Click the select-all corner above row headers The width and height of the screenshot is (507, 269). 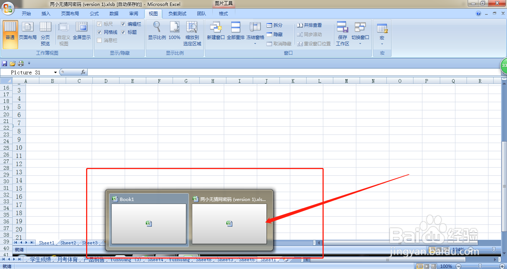coord(6,81)
